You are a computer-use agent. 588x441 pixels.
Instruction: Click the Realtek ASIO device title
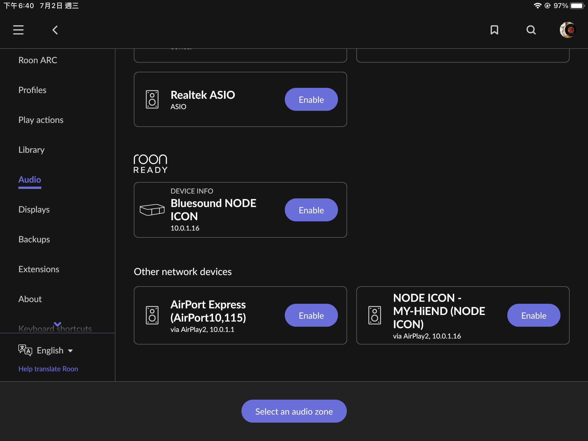pyautogui.click(x=203, y=95)
